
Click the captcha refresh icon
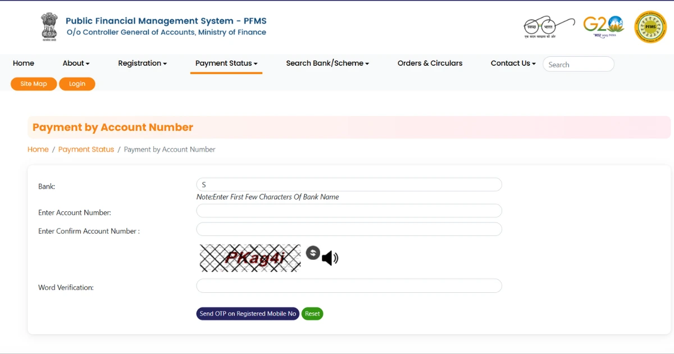tap(313, 253)
